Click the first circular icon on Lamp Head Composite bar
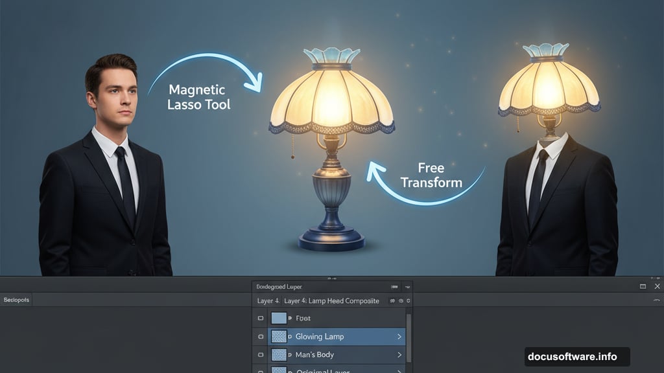 pos(392,301)
